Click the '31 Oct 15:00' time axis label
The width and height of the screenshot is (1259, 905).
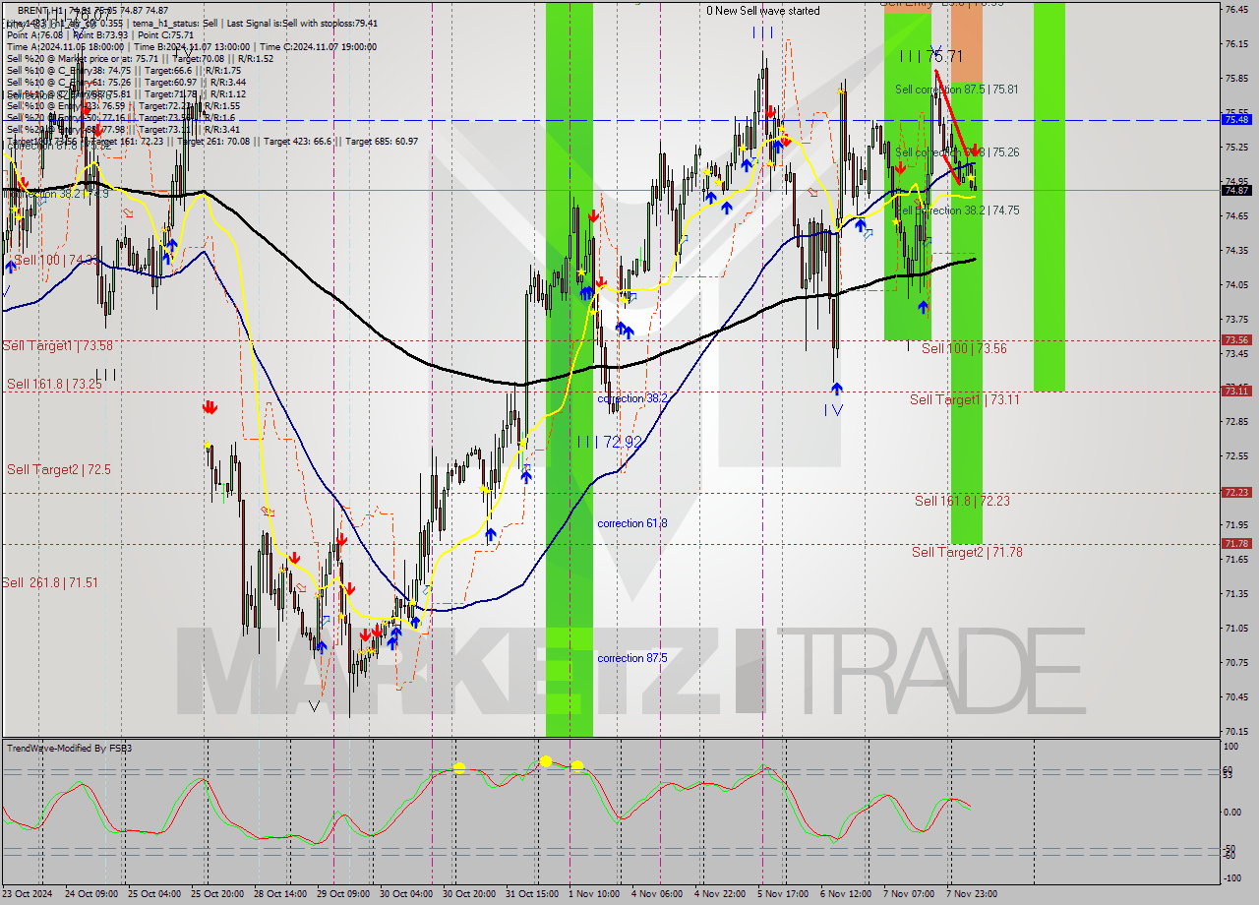(x=531, y=894)
